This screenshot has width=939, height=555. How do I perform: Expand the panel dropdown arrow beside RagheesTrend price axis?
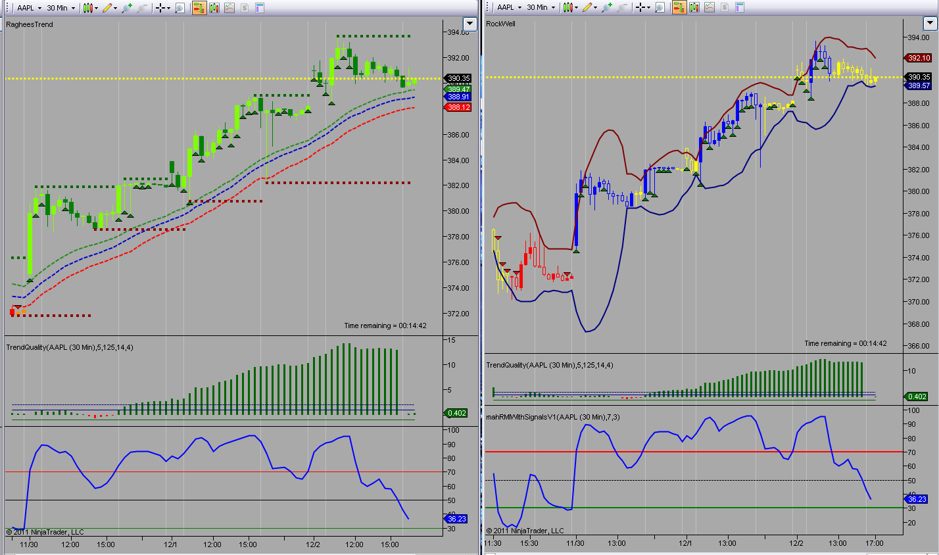pyautogui.click(x=469, y=24)
